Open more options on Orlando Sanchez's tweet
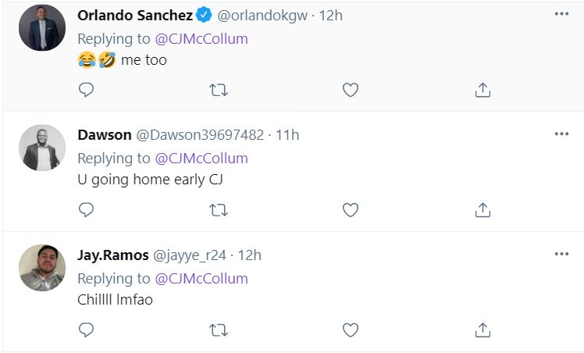 click(x=561, y=15)
